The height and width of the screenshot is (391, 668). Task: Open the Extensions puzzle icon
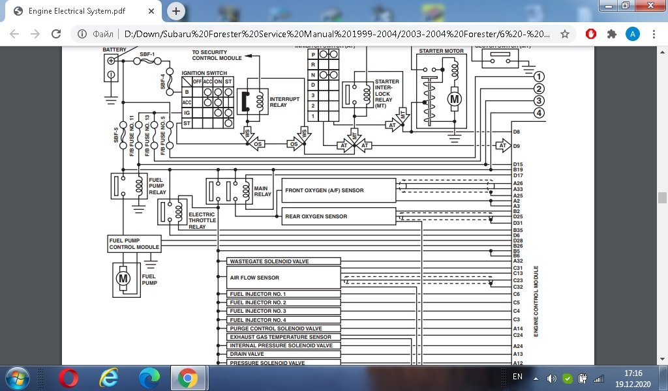point(612,34)
